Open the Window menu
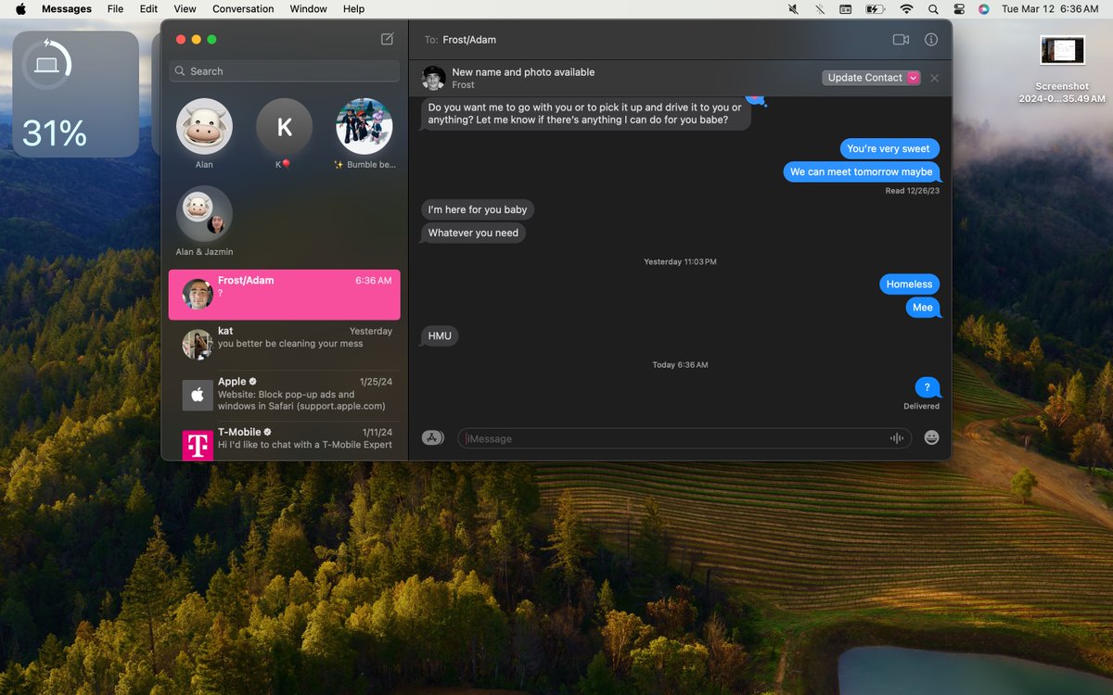 pos(308,9)
